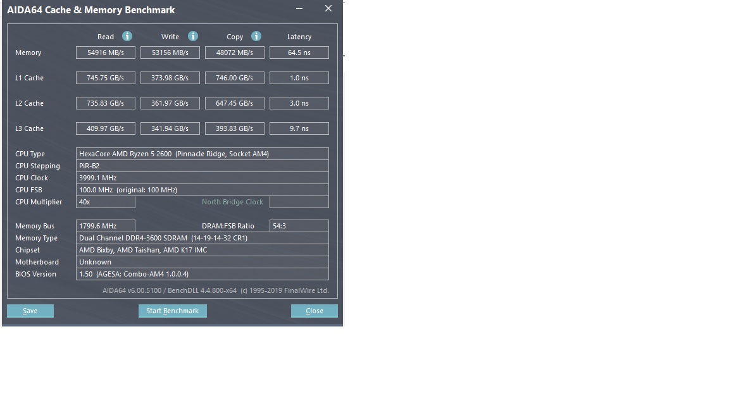Click the L3 Cache read value 409.97 GB/s
This screenshot has width=729, height=410.
pyautogui.click(x=106, y=128)
